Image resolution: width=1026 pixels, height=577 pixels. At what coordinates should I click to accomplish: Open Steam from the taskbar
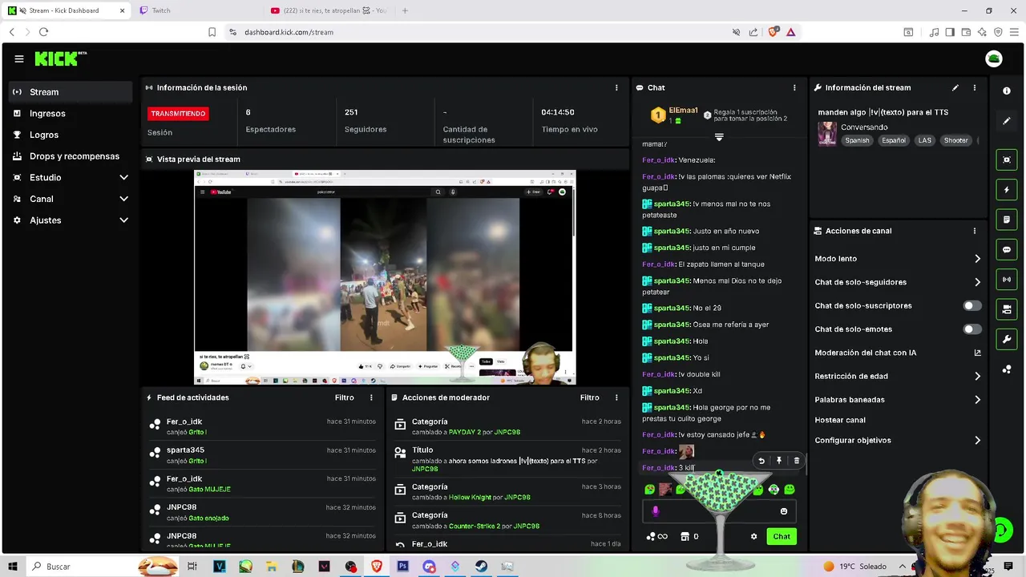click(481, 567)
